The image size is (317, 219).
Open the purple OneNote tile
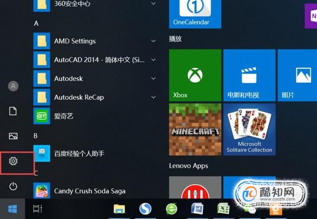pos(311,16)
